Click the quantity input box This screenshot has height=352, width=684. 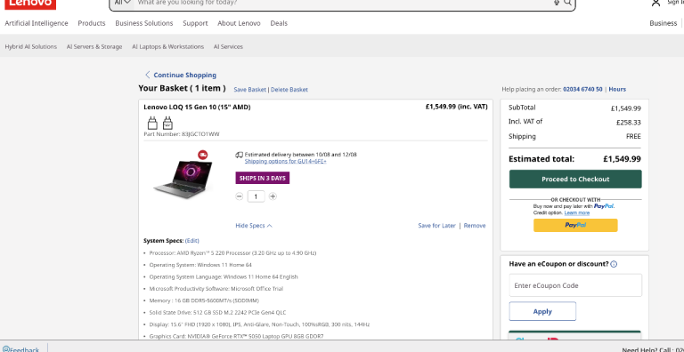256,196
